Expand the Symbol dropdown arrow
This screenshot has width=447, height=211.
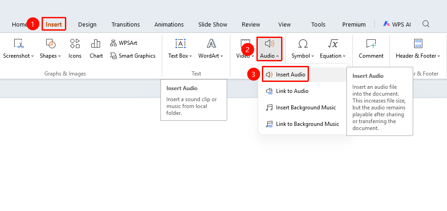[x=313, y=56]
